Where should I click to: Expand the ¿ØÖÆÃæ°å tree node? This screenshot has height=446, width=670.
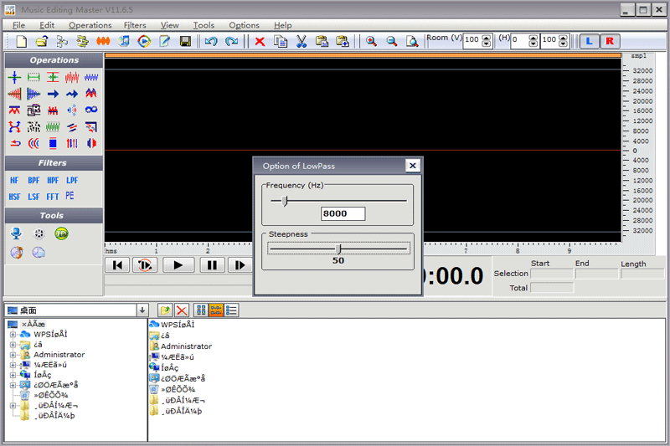[13, 386]
